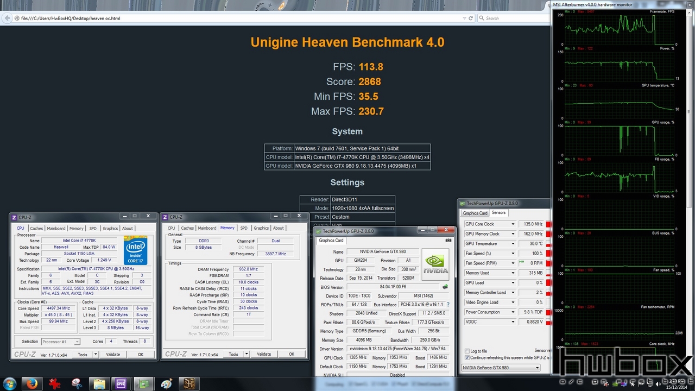
Task: Switch to Graphics tab in Memory CPU-Z window
Action: point(261,228)
